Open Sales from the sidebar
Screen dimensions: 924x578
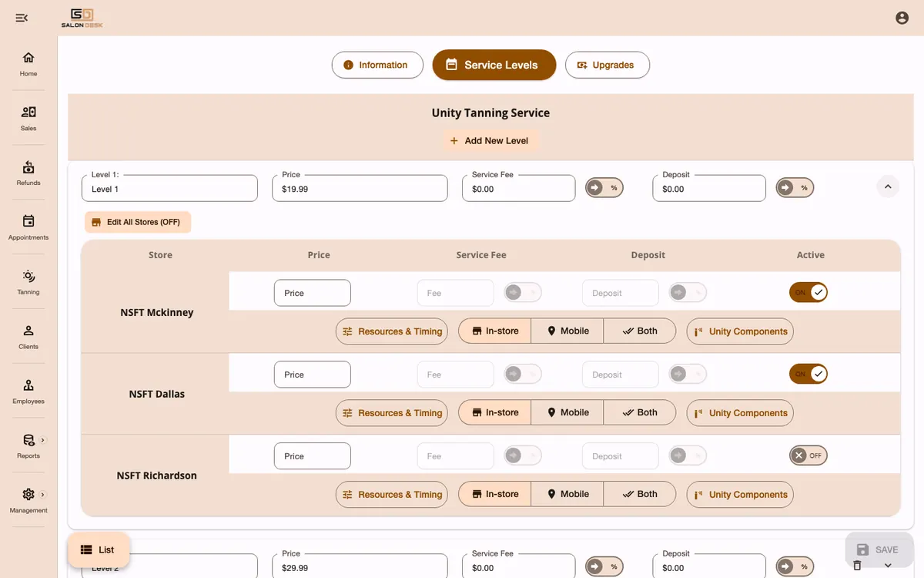coord(28,119)
